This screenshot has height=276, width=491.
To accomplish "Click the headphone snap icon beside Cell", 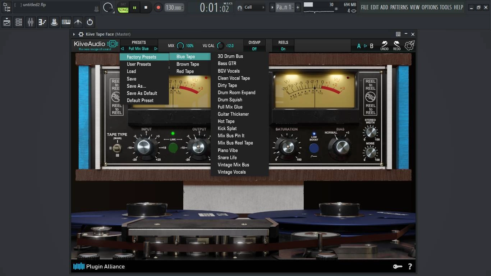I will [x=240, y=8].
